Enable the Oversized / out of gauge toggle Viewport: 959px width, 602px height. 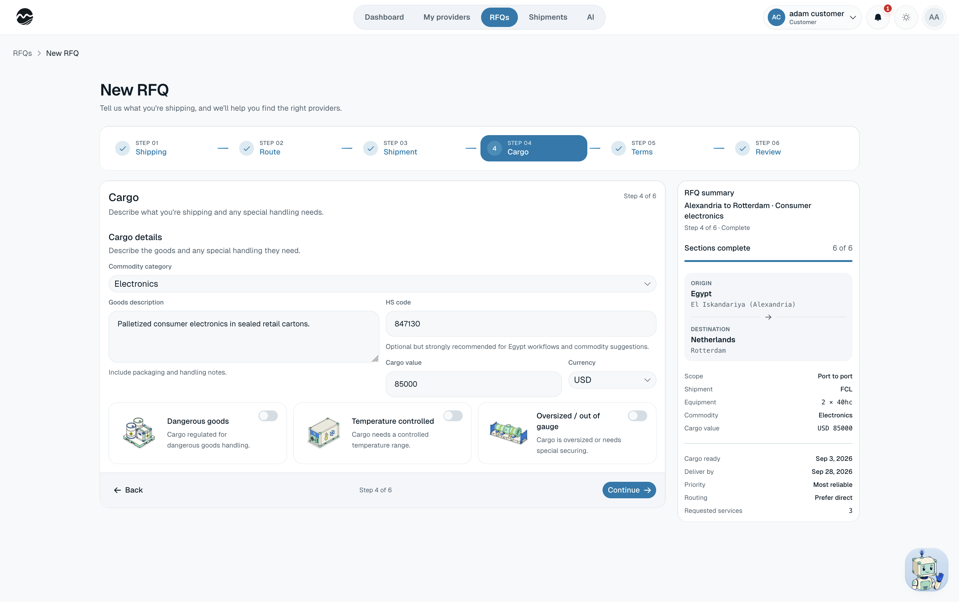[x=637, y=416]
